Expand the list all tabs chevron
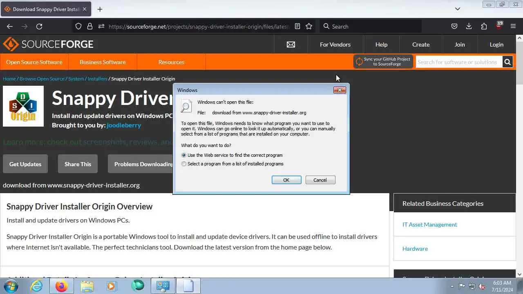 tap(458, 9)
